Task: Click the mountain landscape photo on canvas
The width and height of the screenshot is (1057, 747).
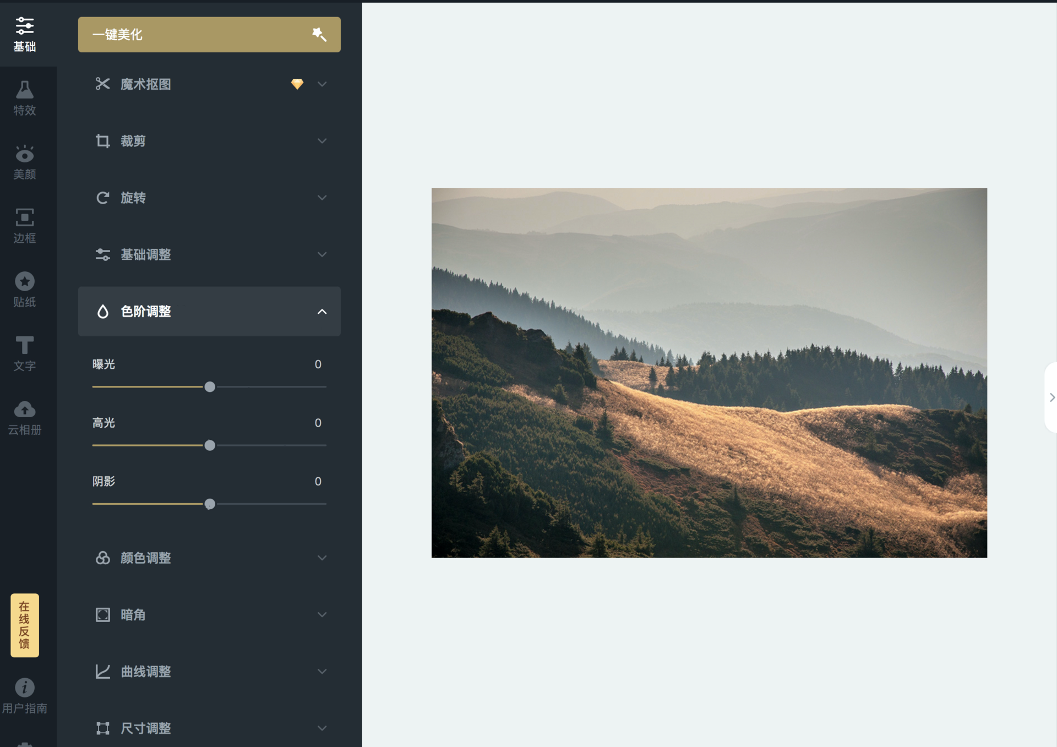Action: coord(709,373)
